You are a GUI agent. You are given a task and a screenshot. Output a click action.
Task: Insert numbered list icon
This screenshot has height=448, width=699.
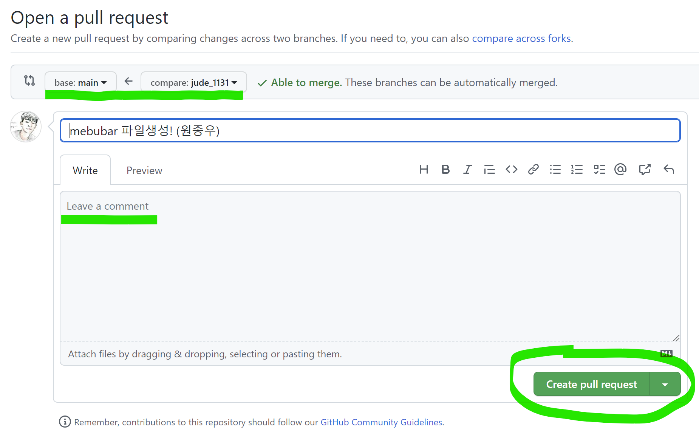(577, 170)
